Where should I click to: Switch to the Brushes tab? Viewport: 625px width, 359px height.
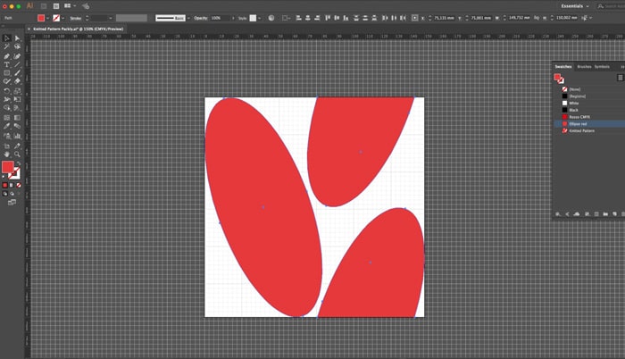[x=584, y=67]
